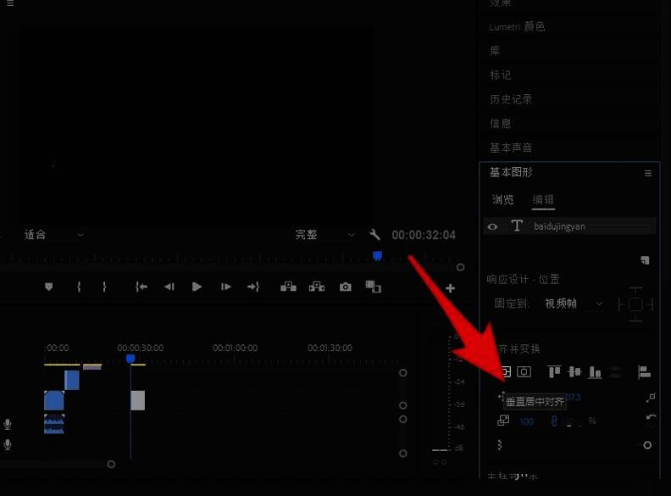Open monitor settings wrench icon
This screenshot has width=671, height=496.
(x=375, y=235)
